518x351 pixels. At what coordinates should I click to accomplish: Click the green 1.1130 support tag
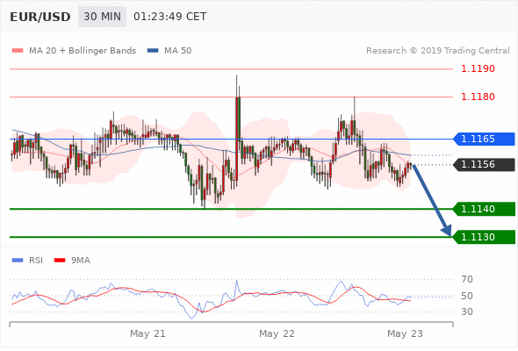[x=484, y=237]
